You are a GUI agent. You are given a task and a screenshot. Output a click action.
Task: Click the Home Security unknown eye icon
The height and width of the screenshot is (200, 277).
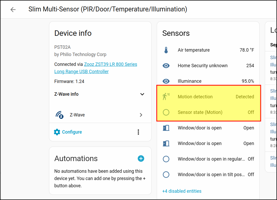point(166,66)
